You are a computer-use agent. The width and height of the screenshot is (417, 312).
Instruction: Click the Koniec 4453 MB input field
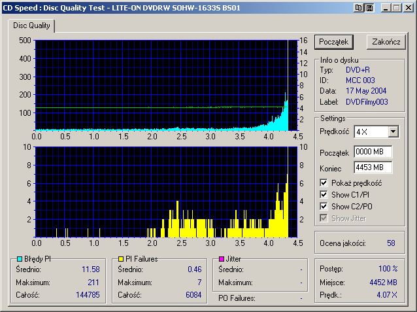373,167
